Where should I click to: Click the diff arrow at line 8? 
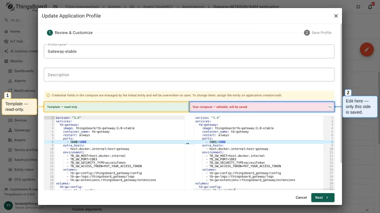pyautogui.click(x=187, y=143)
